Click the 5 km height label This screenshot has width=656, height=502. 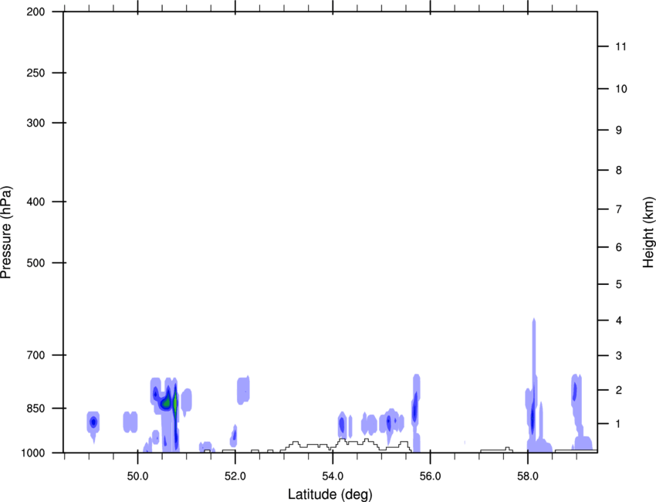[x=619, y=284]
